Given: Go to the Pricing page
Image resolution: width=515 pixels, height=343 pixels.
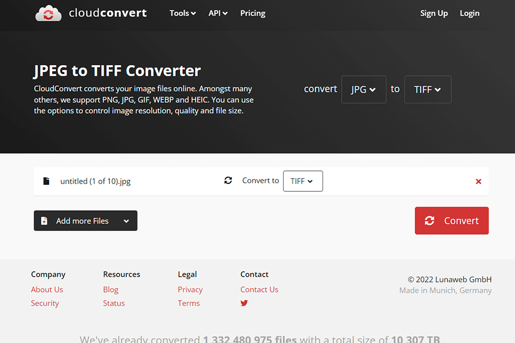Looking at the screenshot, I should coord(253,13).
